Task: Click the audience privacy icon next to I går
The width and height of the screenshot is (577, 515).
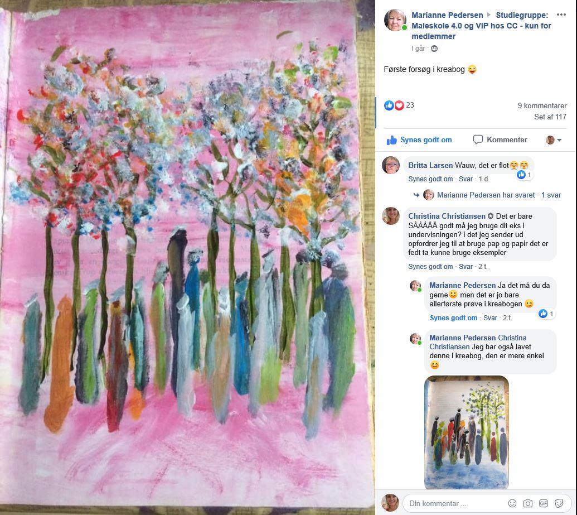Action: pyautogui.click(x=434, y=49)
